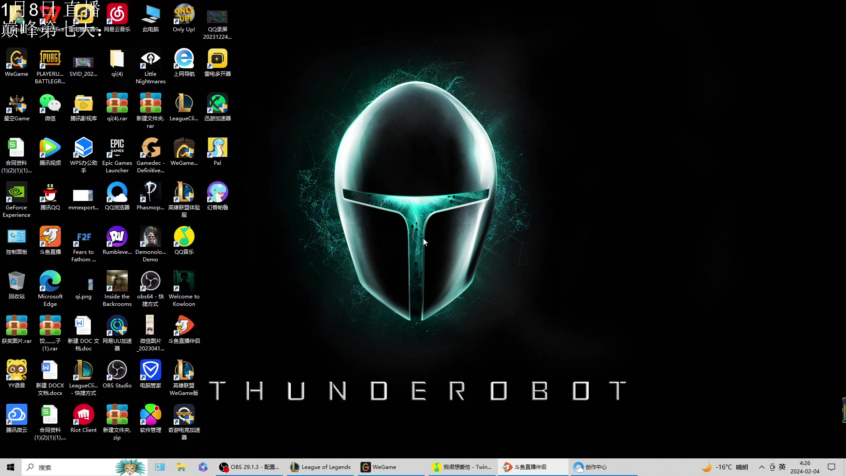Open 获奖图片.rar archive
This screenshot has height=476, width=846.
coord(17,330)
